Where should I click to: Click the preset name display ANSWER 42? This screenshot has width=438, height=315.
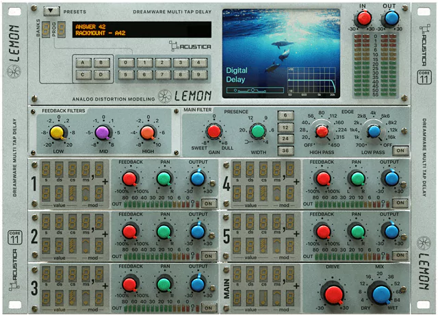click(x=142, y=29)
